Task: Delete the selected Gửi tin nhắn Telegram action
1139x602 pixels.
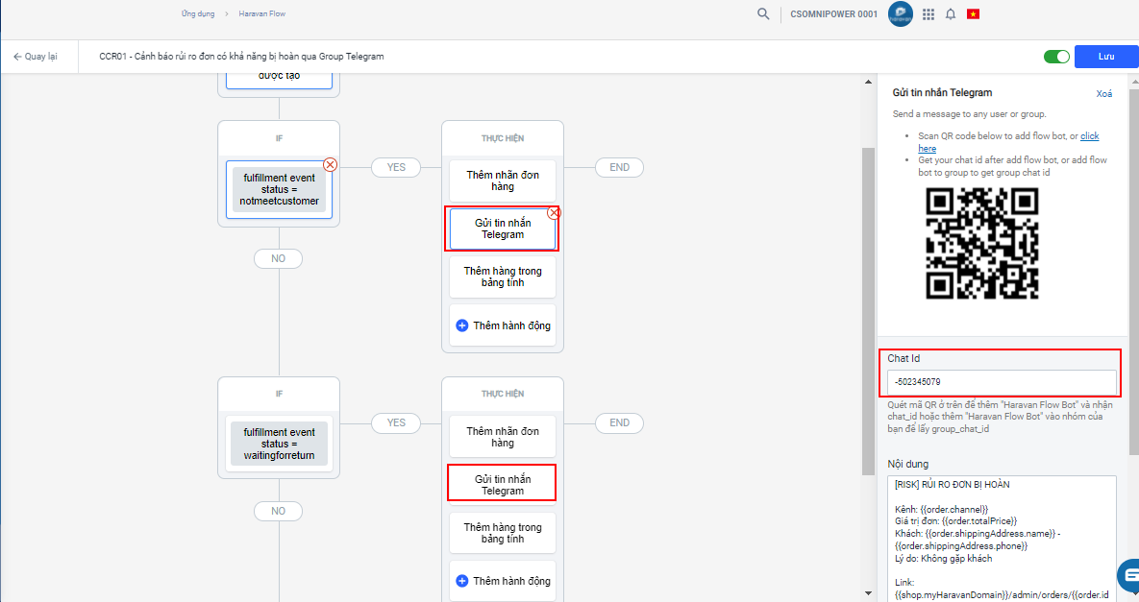Action: point(554,212)
